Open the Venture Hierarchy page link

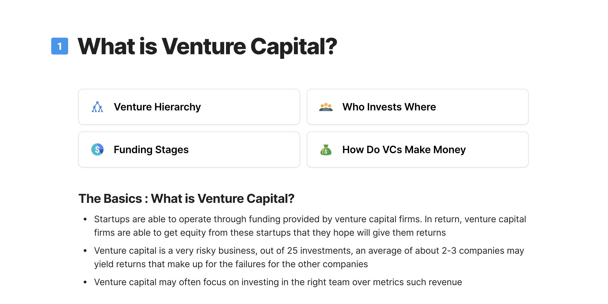[x=189, y=107]
